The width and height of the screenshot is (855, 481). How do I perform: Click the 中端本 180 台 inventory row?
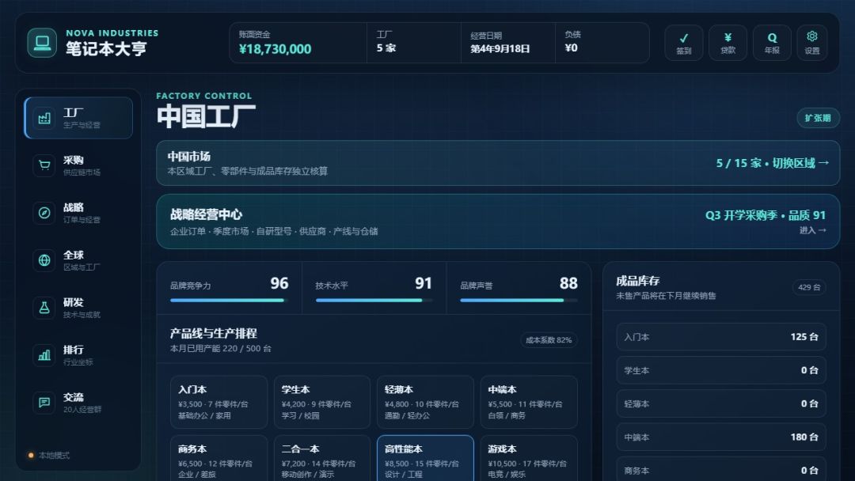[x=721, y=437]
